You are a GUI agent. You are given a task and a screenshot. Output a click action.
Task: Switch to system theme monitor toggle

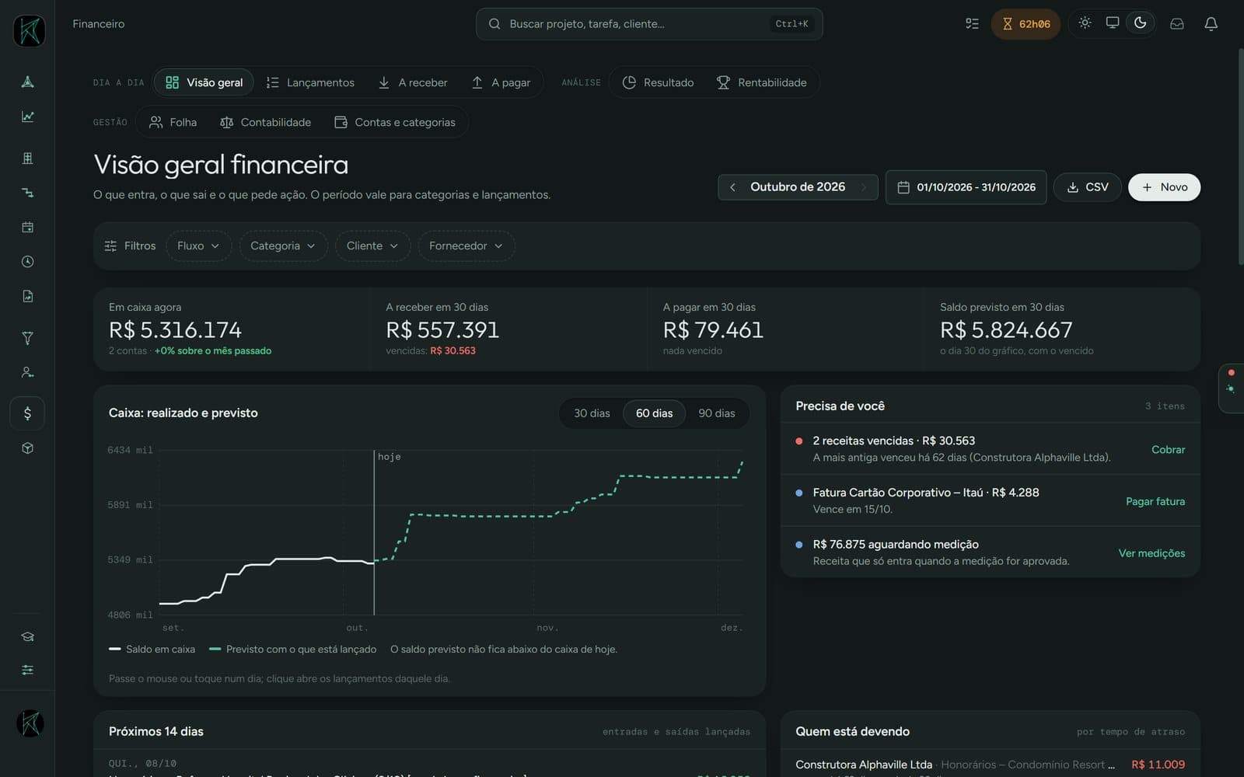[x=1113, y=23]
